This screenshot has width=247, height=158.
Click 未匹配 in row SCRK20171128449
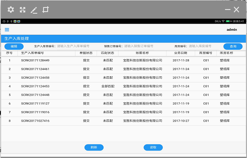pos(108,61)
